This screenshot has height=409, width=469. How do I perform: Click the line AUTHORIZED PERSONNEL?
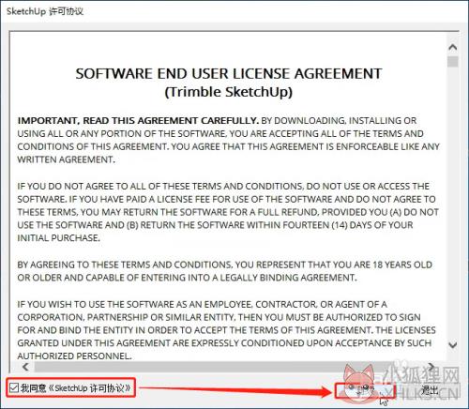click(x=74, y=356)
